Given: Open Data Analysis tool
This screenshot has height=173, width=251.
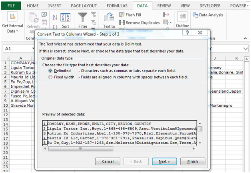Looking at the screenshot, I should (x=208, y=15).
